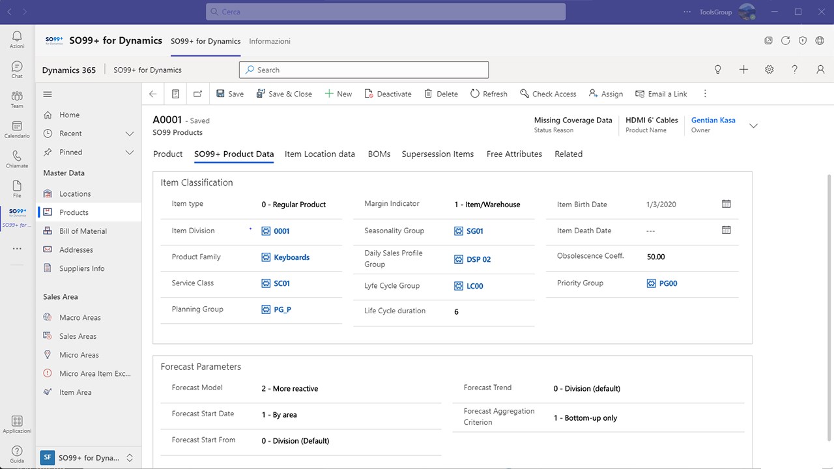Open the Keyboards product family link
This screenshot has width=834, height=469.
[x=291, y=257]
